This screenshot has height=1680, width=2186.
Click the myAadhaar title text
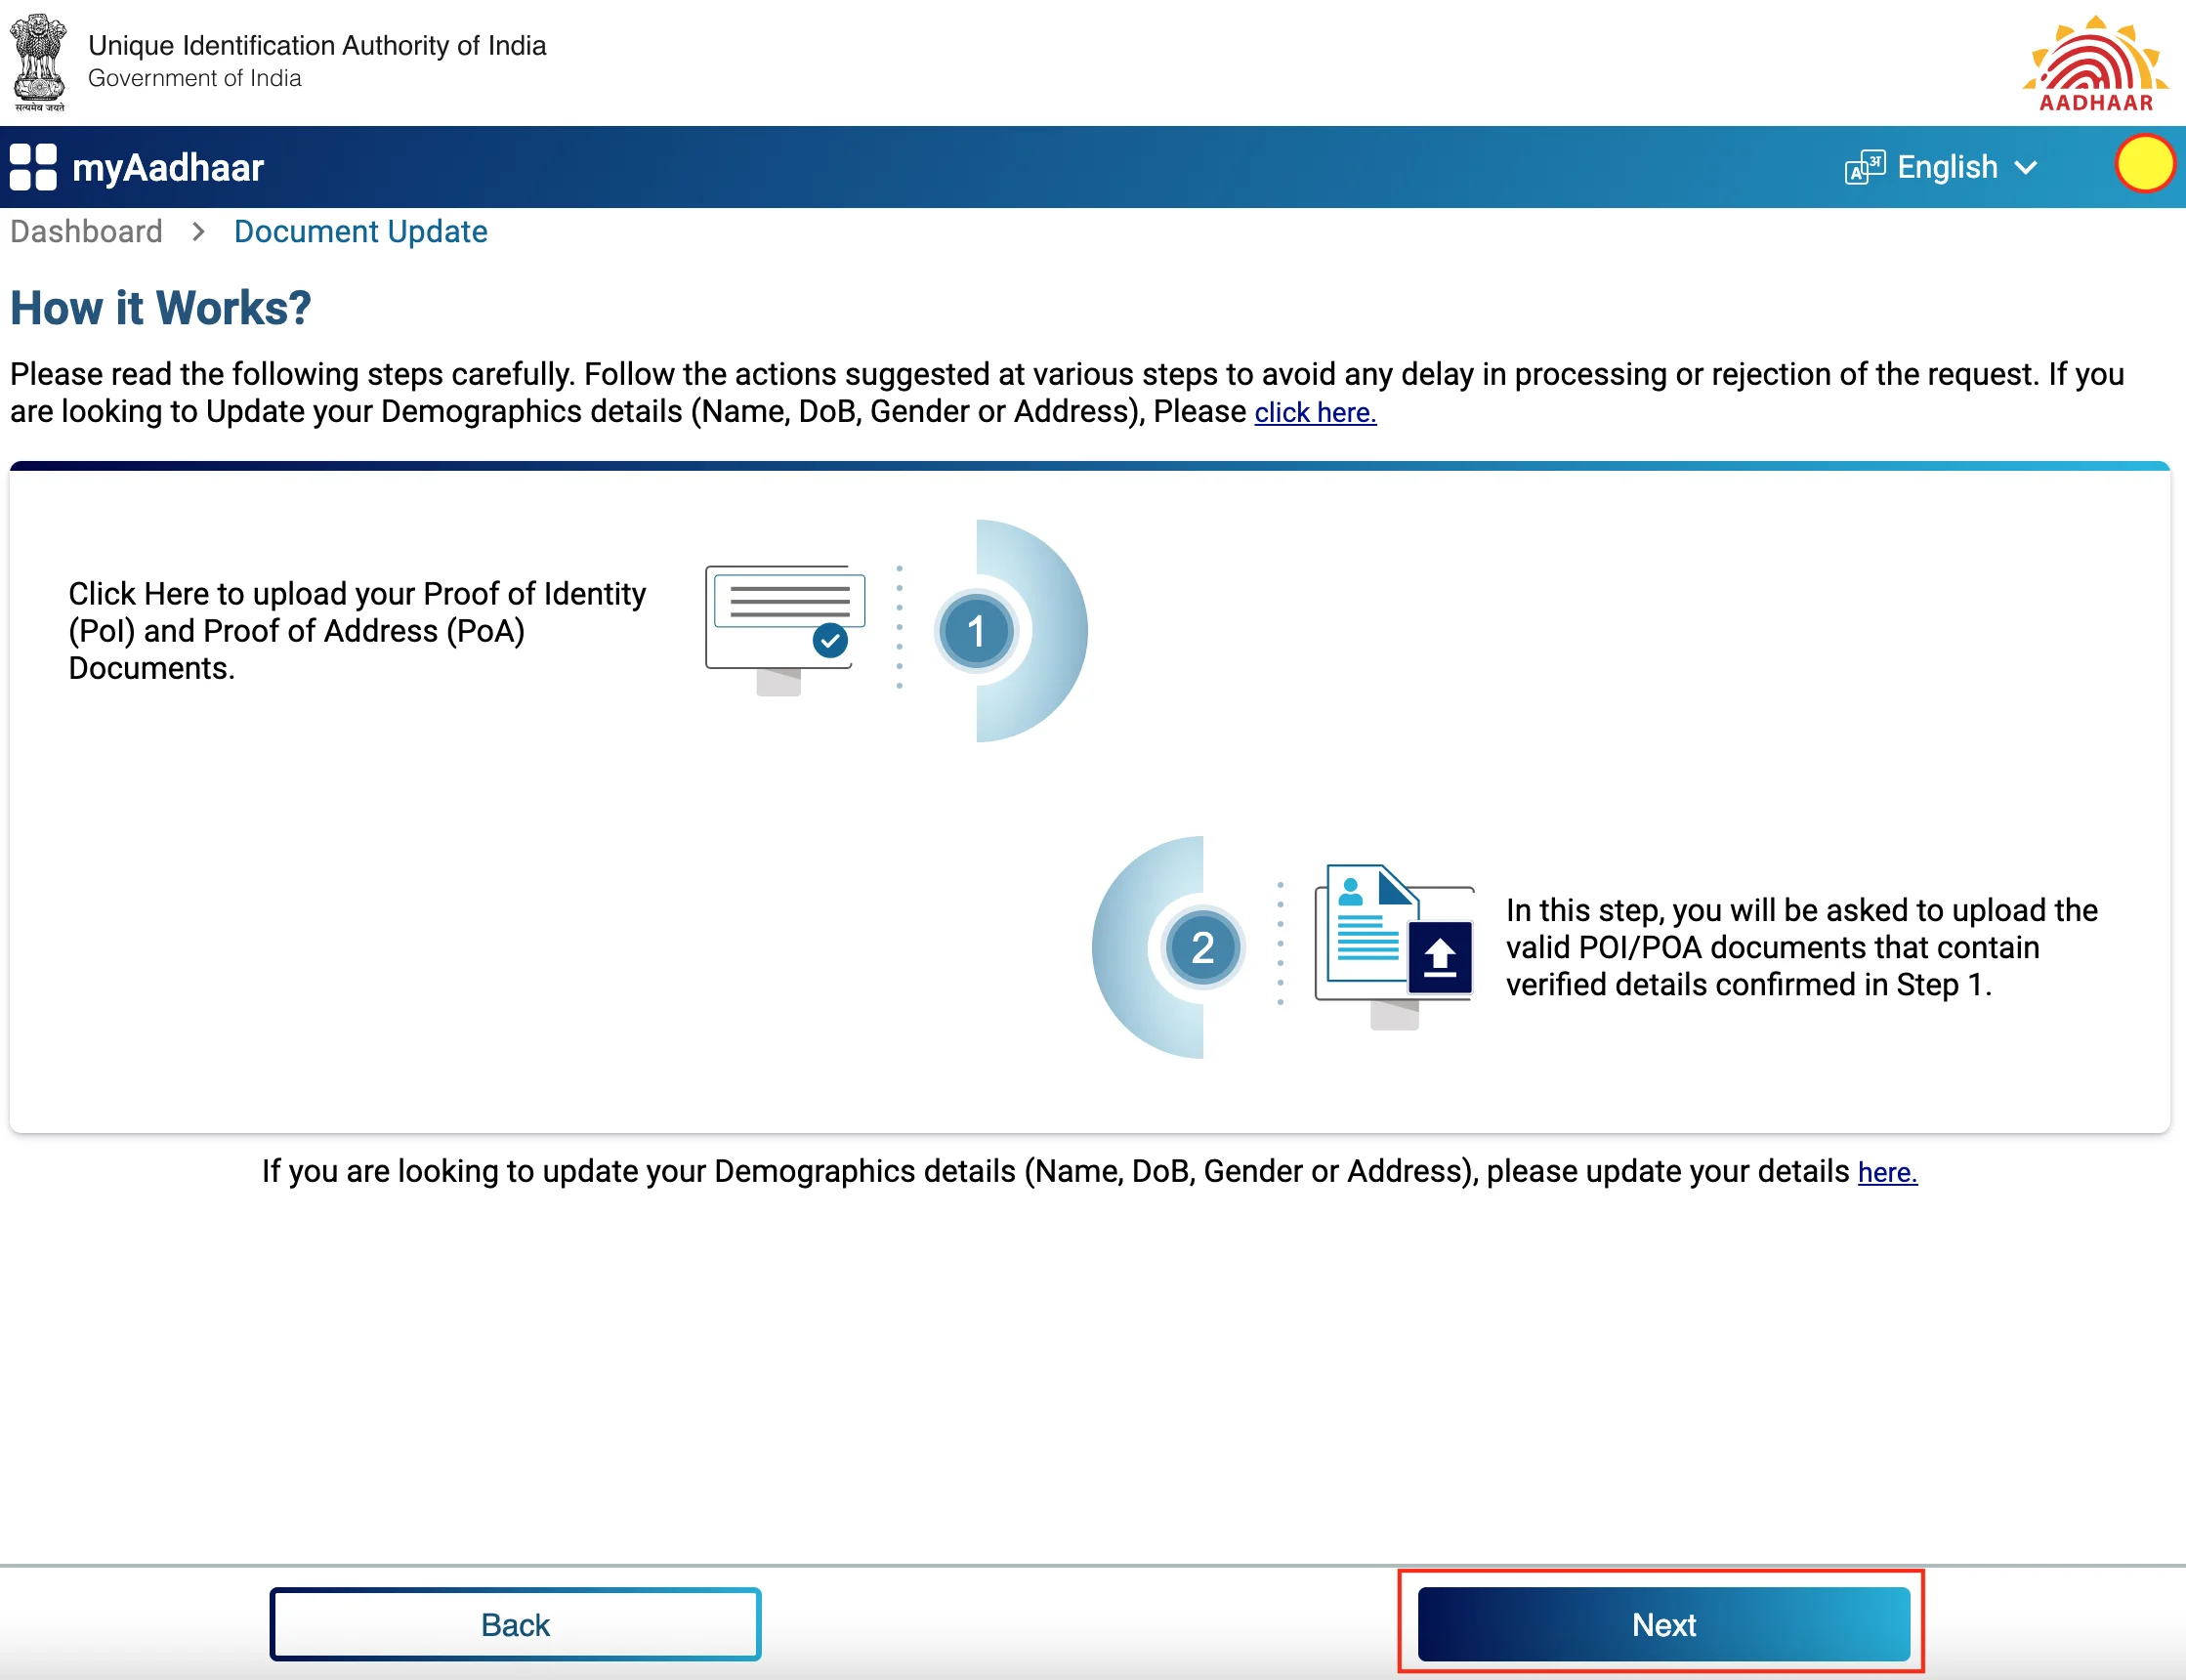(x=168, y=167)
